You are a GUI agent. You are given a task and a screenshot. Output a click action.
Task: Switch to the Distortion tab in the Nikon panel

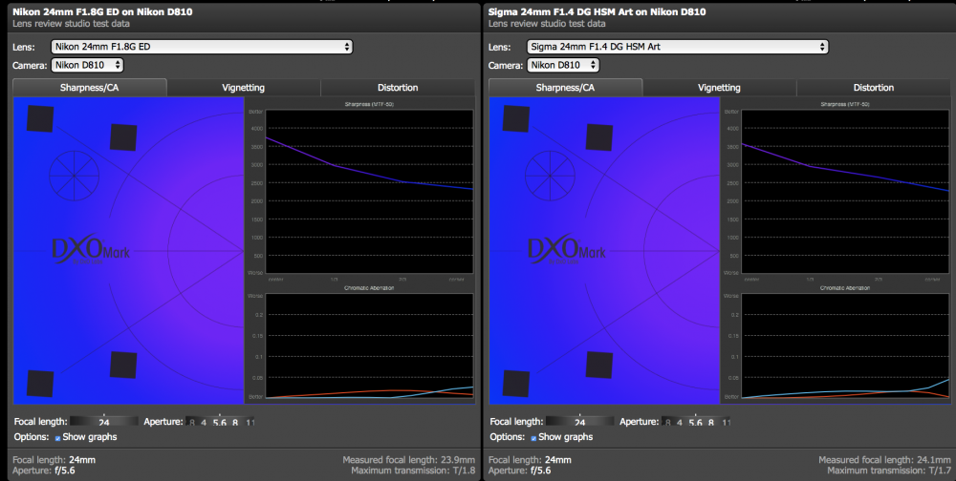tap(398, 88)
